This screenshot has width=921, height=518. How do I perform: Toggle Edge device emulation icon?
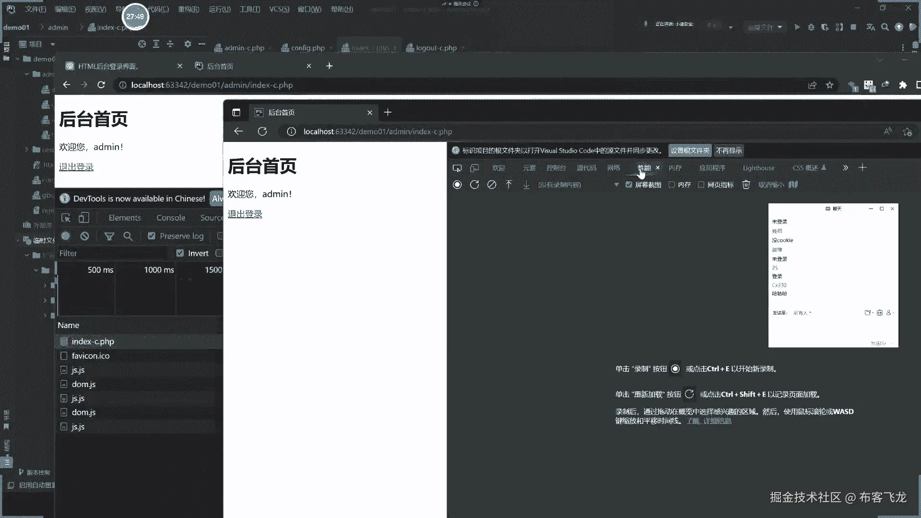tap(474, 168)
